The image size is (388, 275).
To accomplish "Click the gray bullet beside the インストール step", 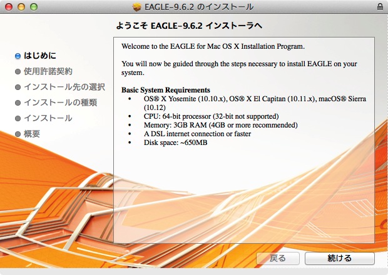I will (x=18, y=118).
